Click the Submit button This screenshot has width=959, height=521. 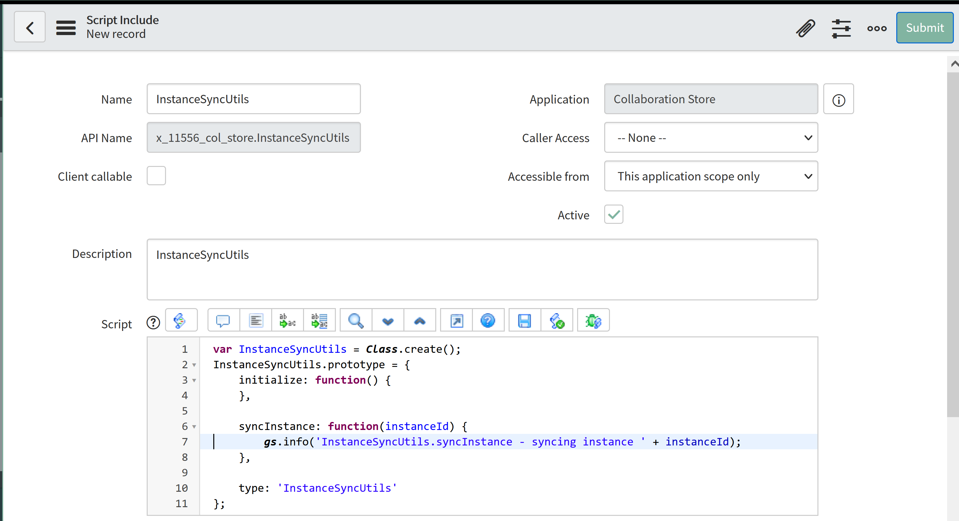click(924, 28)
